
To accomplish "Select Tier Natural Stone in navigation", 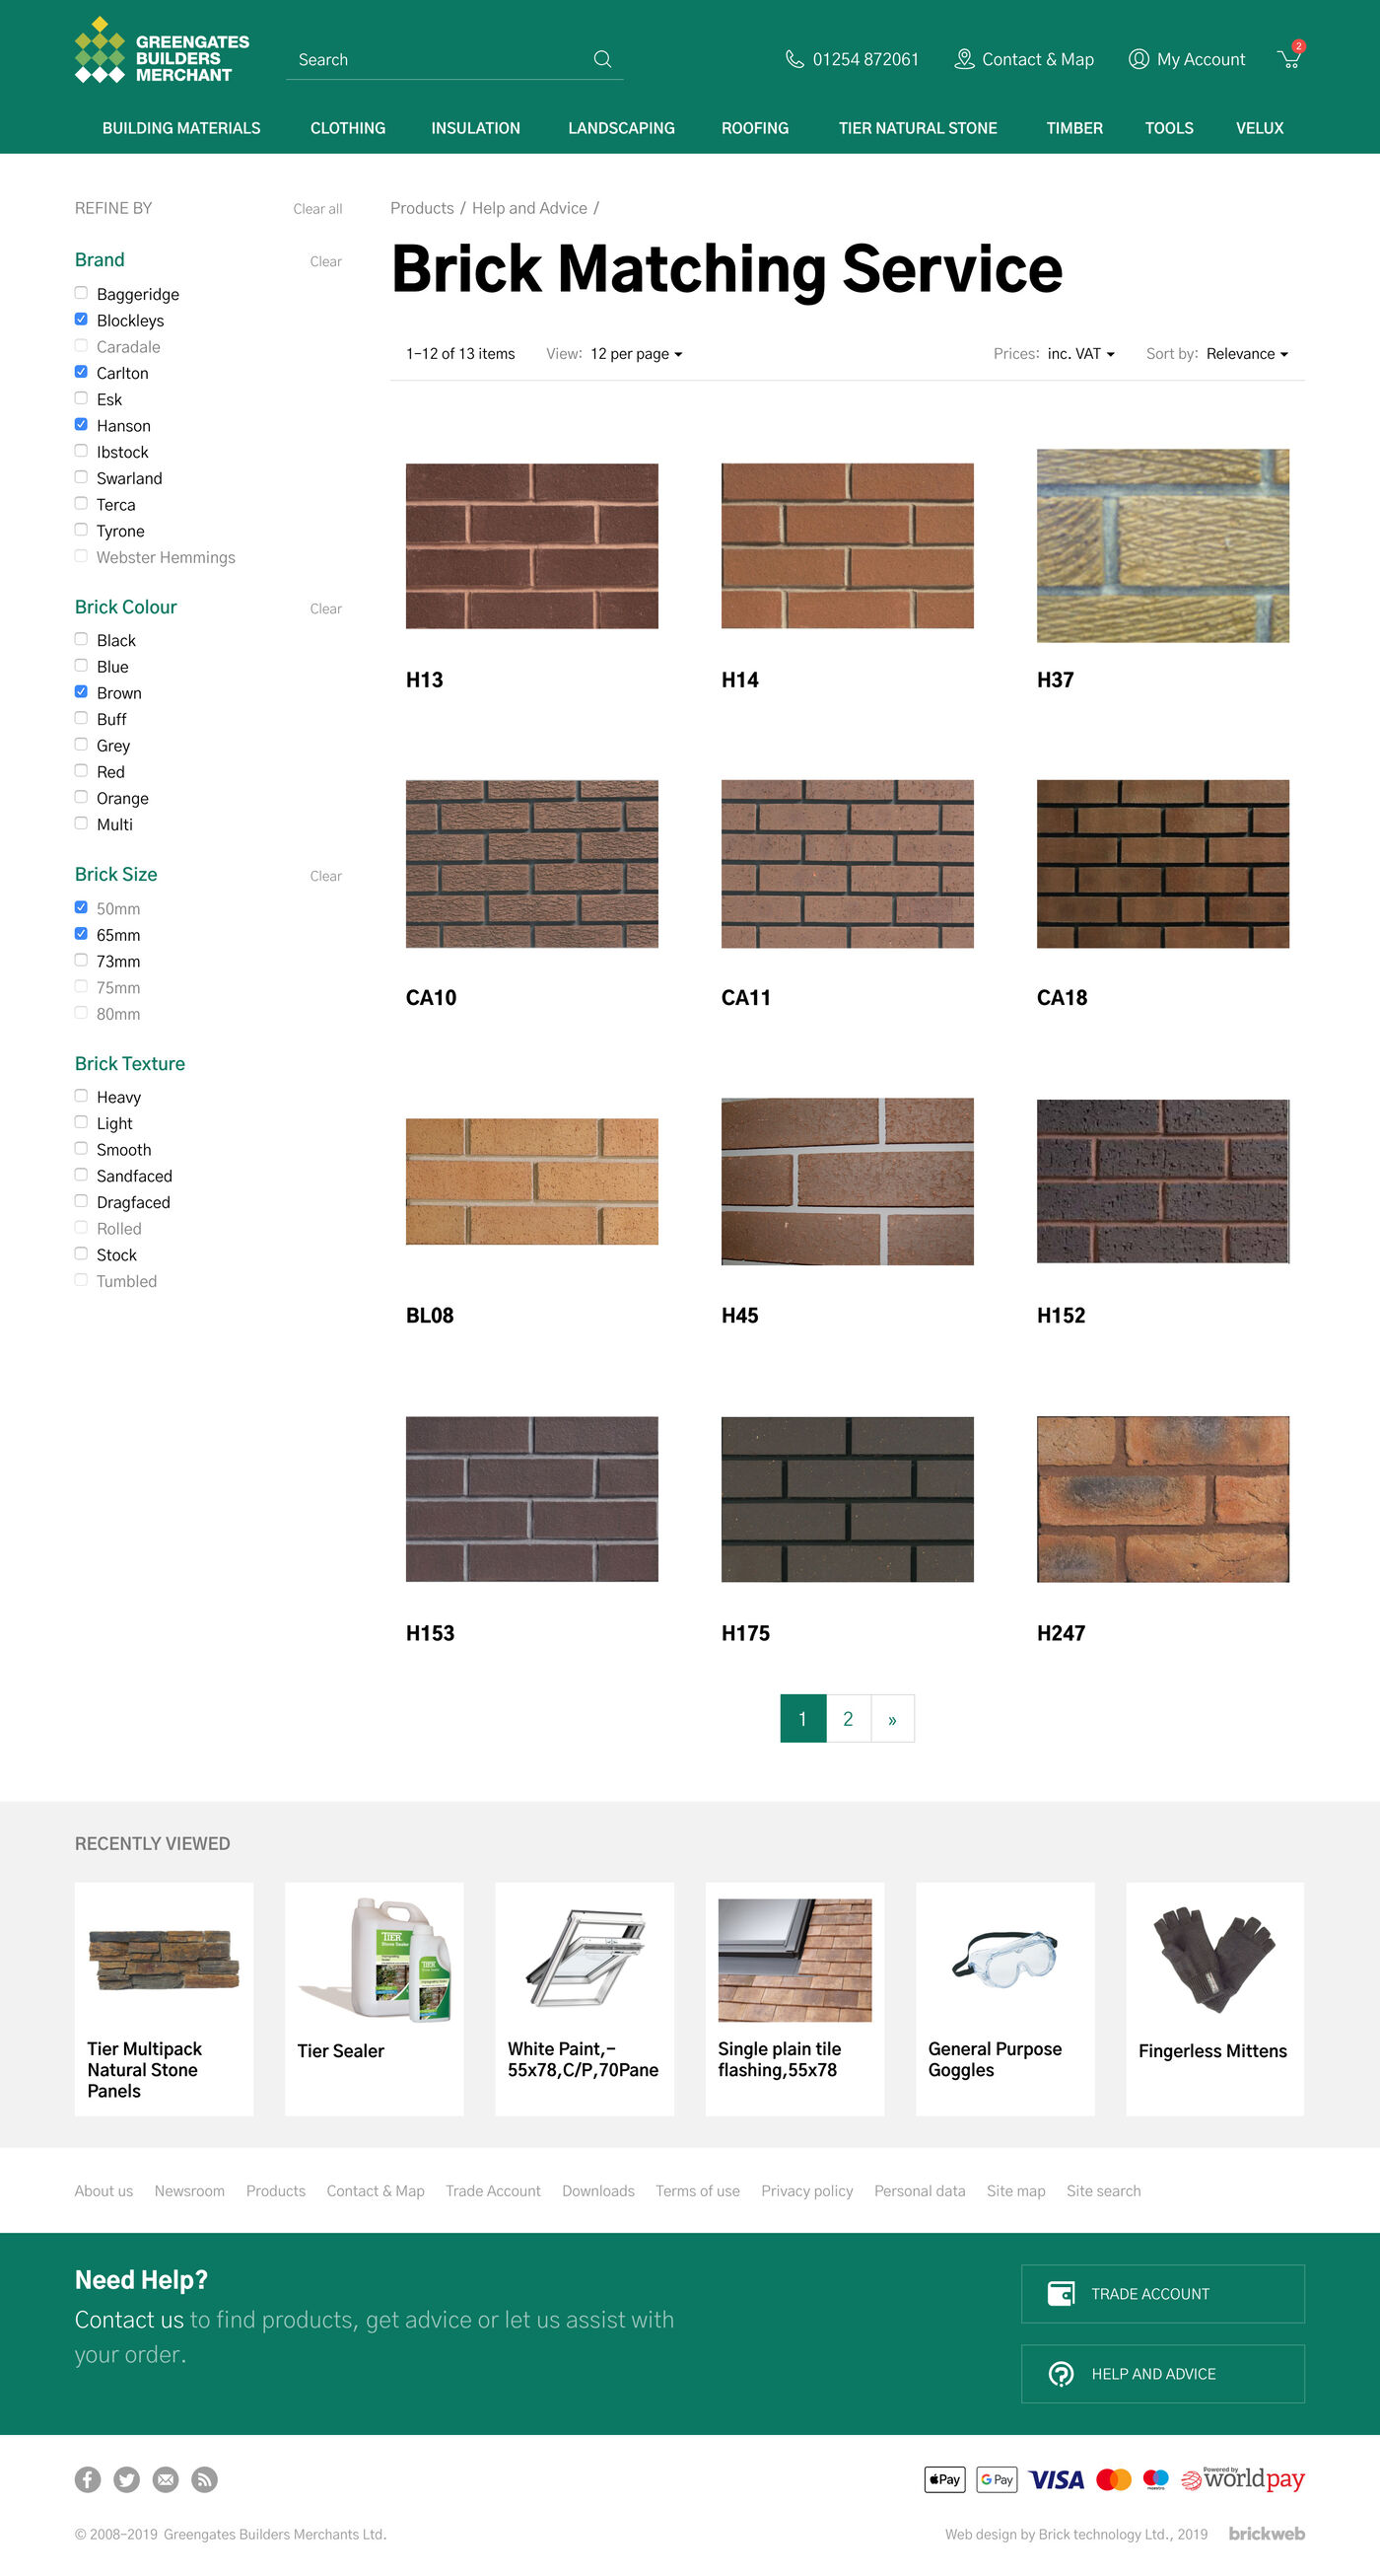I will point(918,128).
